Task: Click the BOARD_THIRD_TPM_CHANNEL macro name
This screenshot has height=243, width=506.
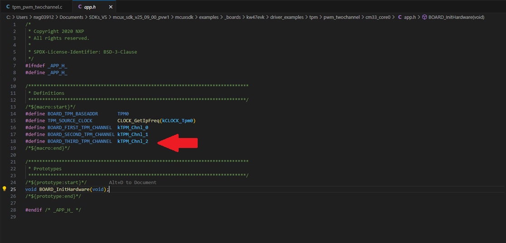Action: tap(79, 142)
